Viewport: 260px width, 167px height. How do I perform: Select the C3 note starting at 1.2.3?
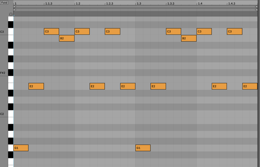[112, 31]
